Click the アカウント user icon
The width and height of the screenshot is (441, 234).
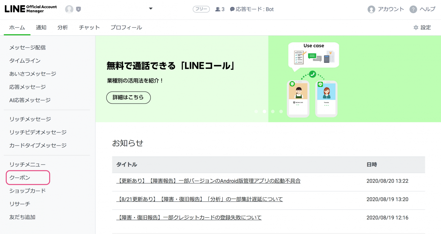point(371,9)
